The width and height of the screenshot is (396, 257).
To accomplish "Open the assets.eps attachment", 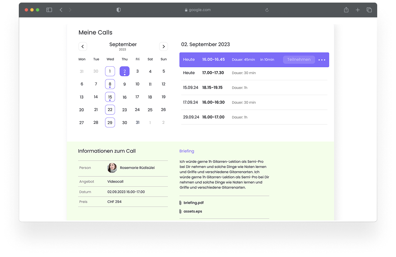I will [x=192, y=211].
